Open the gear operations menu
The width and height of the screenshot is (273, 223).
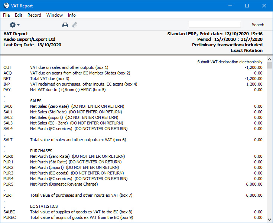click(14, 25)
